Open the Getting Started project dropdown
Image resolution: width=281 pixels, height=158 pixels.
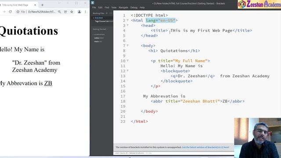(100, 29)
